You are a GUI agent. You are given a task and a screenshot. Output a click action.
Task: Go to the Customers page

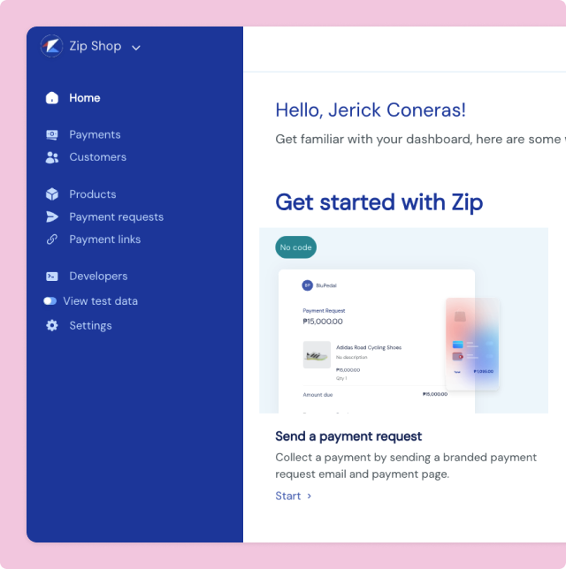pos(98,157)
